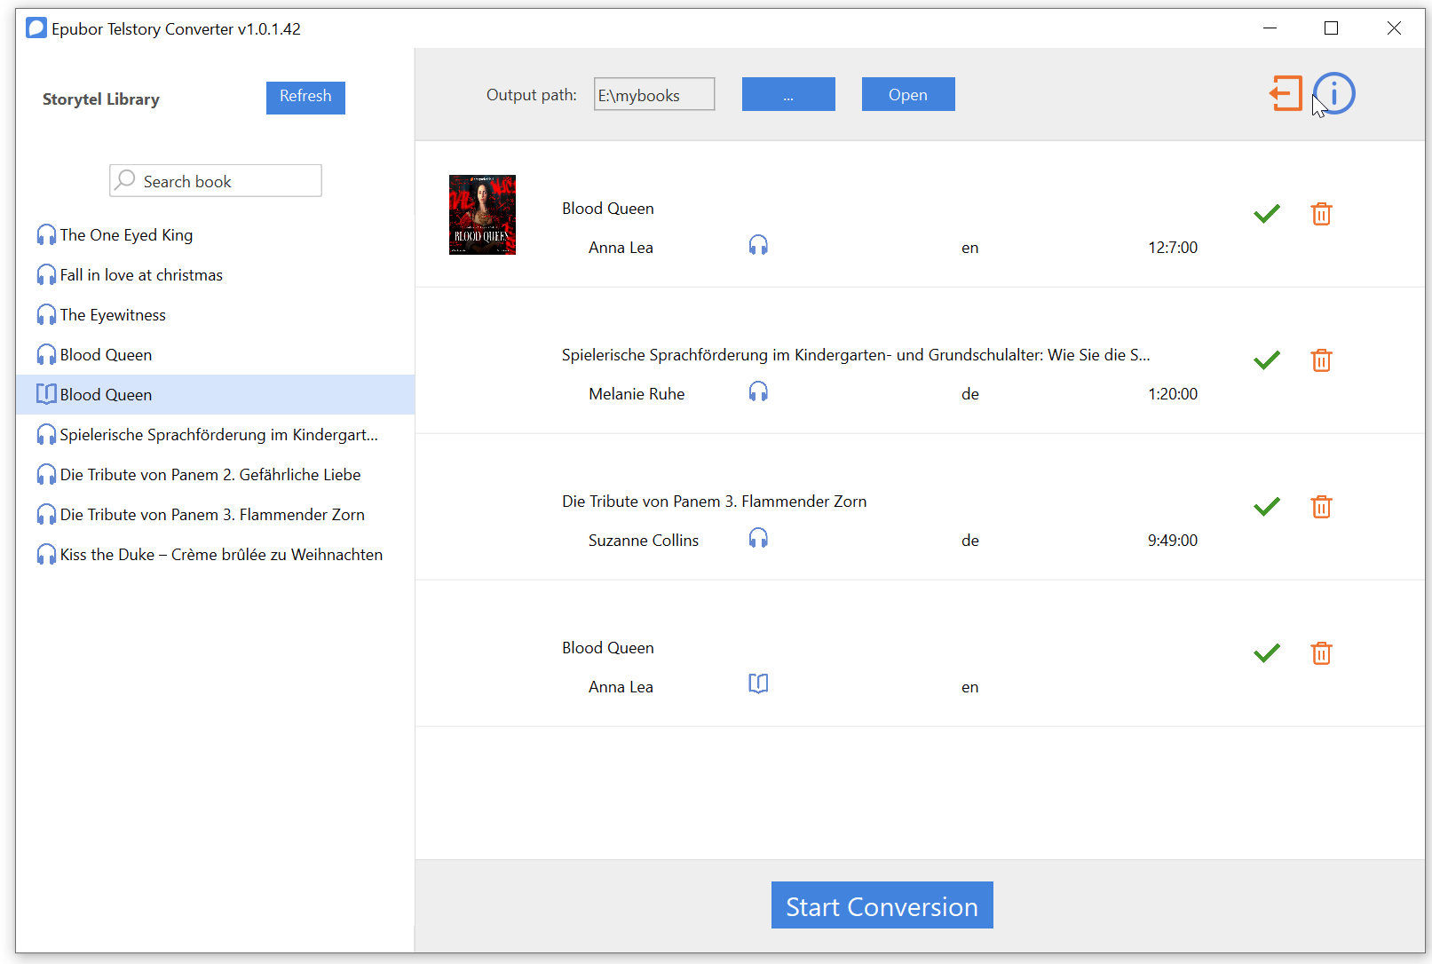Click the Storytel Library heading
Viewport: 1432px width, 964px height.
pyautogui.click(x=101, y=99)
